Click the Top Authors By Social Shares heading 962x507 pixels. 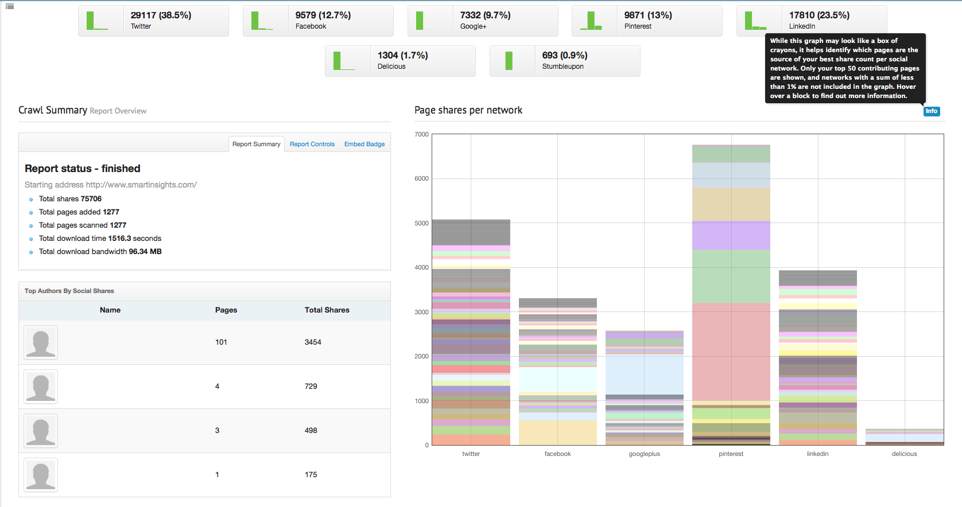[69, 291]
